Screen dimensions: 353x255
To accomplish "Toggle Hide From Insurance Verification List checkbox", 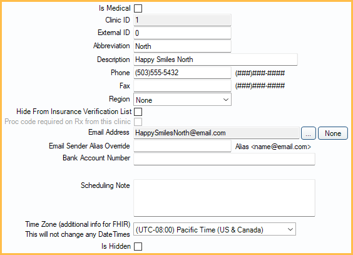I will (x=138, y=112).
